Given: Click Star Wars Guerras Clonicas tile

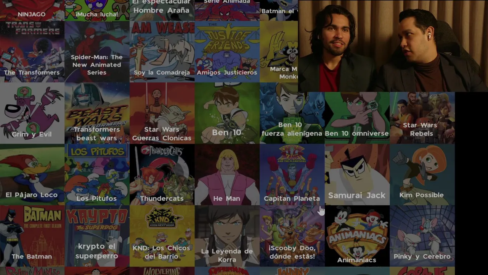Looking at the screenshot, I should click(162, 113).
